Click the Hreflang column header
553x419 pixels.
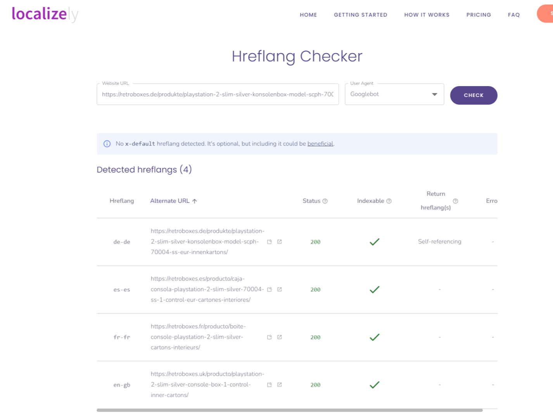[x=122, y=201]
